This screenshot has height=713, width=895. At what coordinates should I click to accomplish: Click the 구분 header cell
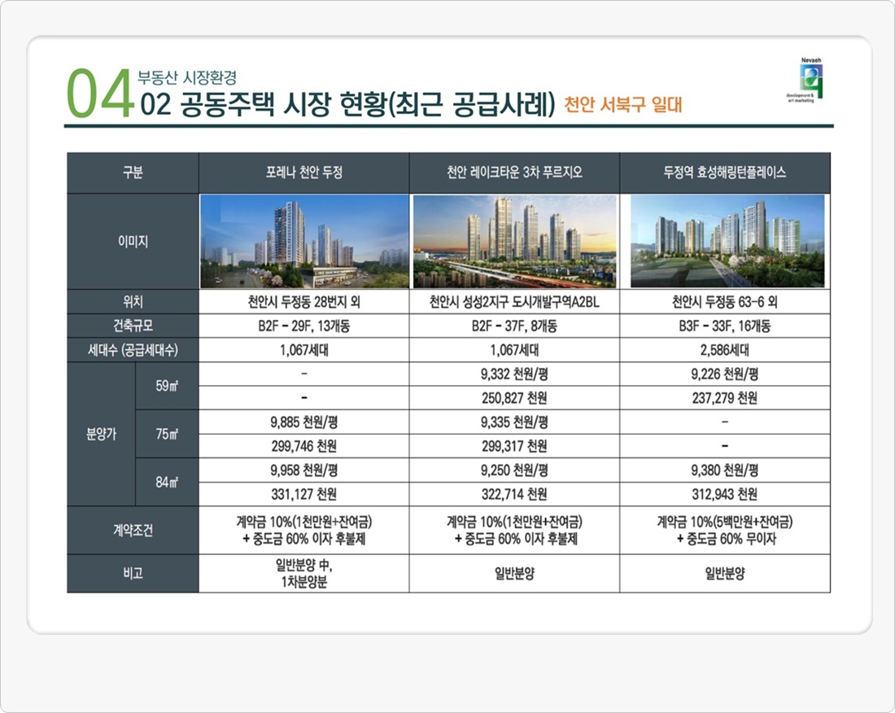133,173
